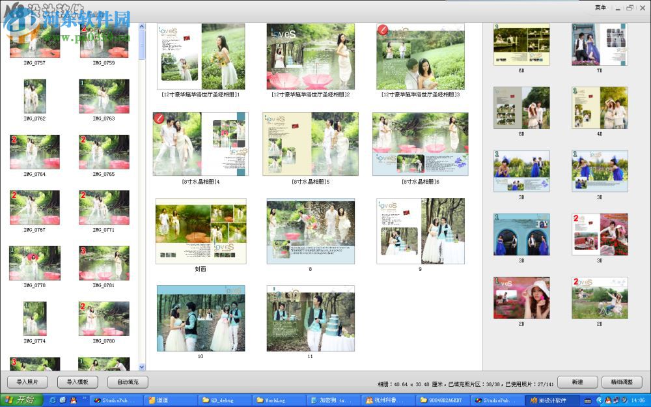Select photo thumbnail IMG_0771
This screenshot has height=407, width=651.
click(104, 207)
